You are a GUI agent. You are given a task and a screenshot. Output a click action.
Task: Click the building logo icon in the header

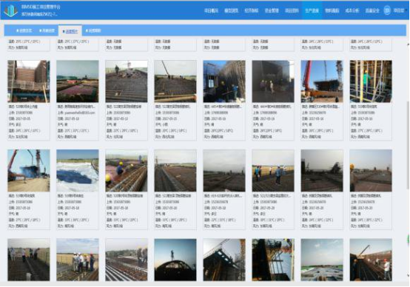click(11, 10)
